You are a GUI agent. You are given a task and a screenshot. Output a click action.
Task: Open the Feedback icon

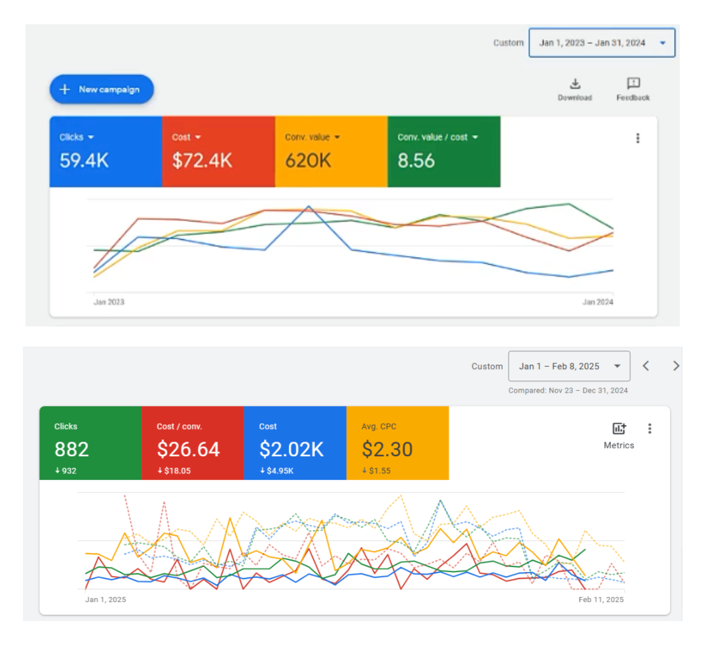point(633,84)
